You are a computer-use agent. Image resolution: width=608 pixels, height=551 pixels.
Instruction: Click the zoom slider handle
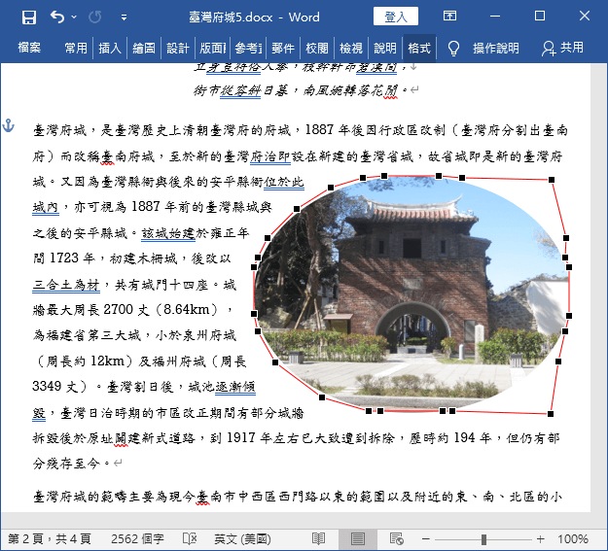[483, 539]
